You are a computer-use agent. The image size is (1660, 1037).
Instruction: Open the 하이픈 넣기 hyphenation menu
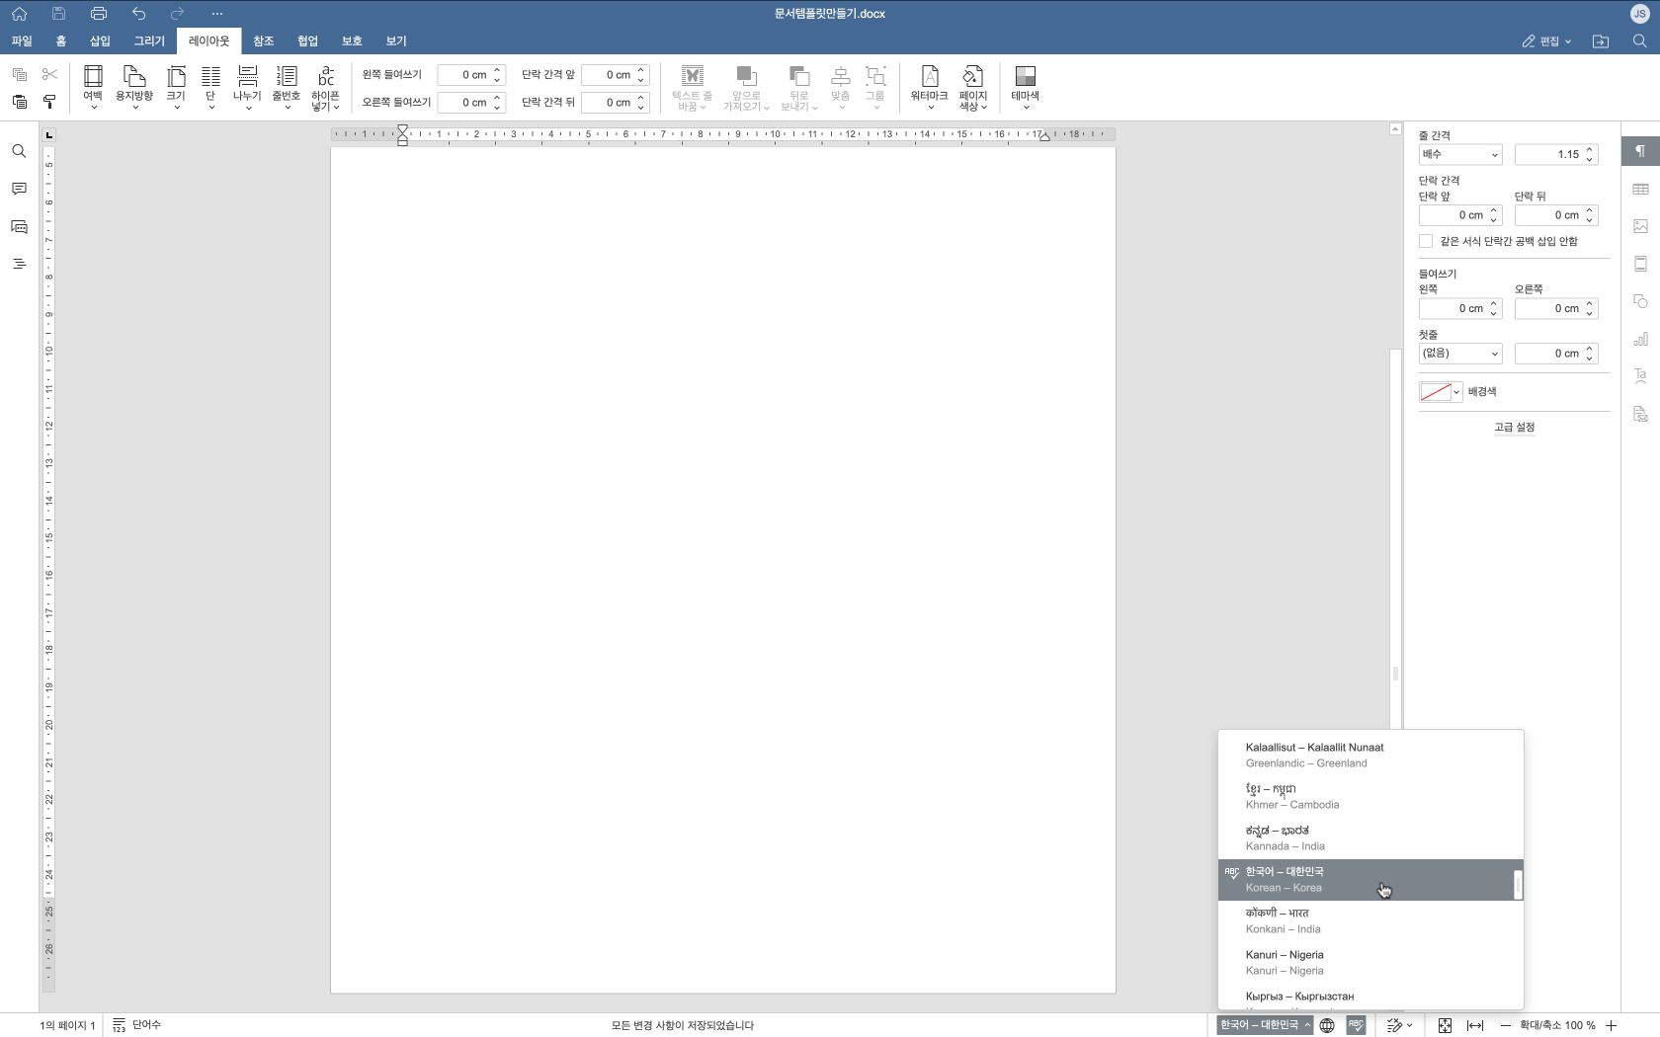click(x=325, y=88)
